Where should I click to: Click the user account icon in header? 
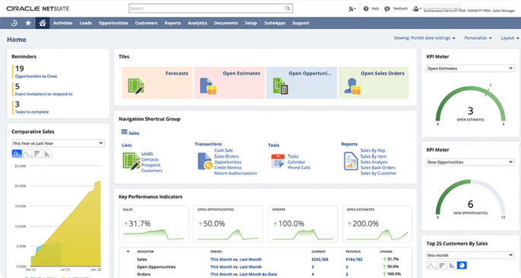tap(416, 9)
